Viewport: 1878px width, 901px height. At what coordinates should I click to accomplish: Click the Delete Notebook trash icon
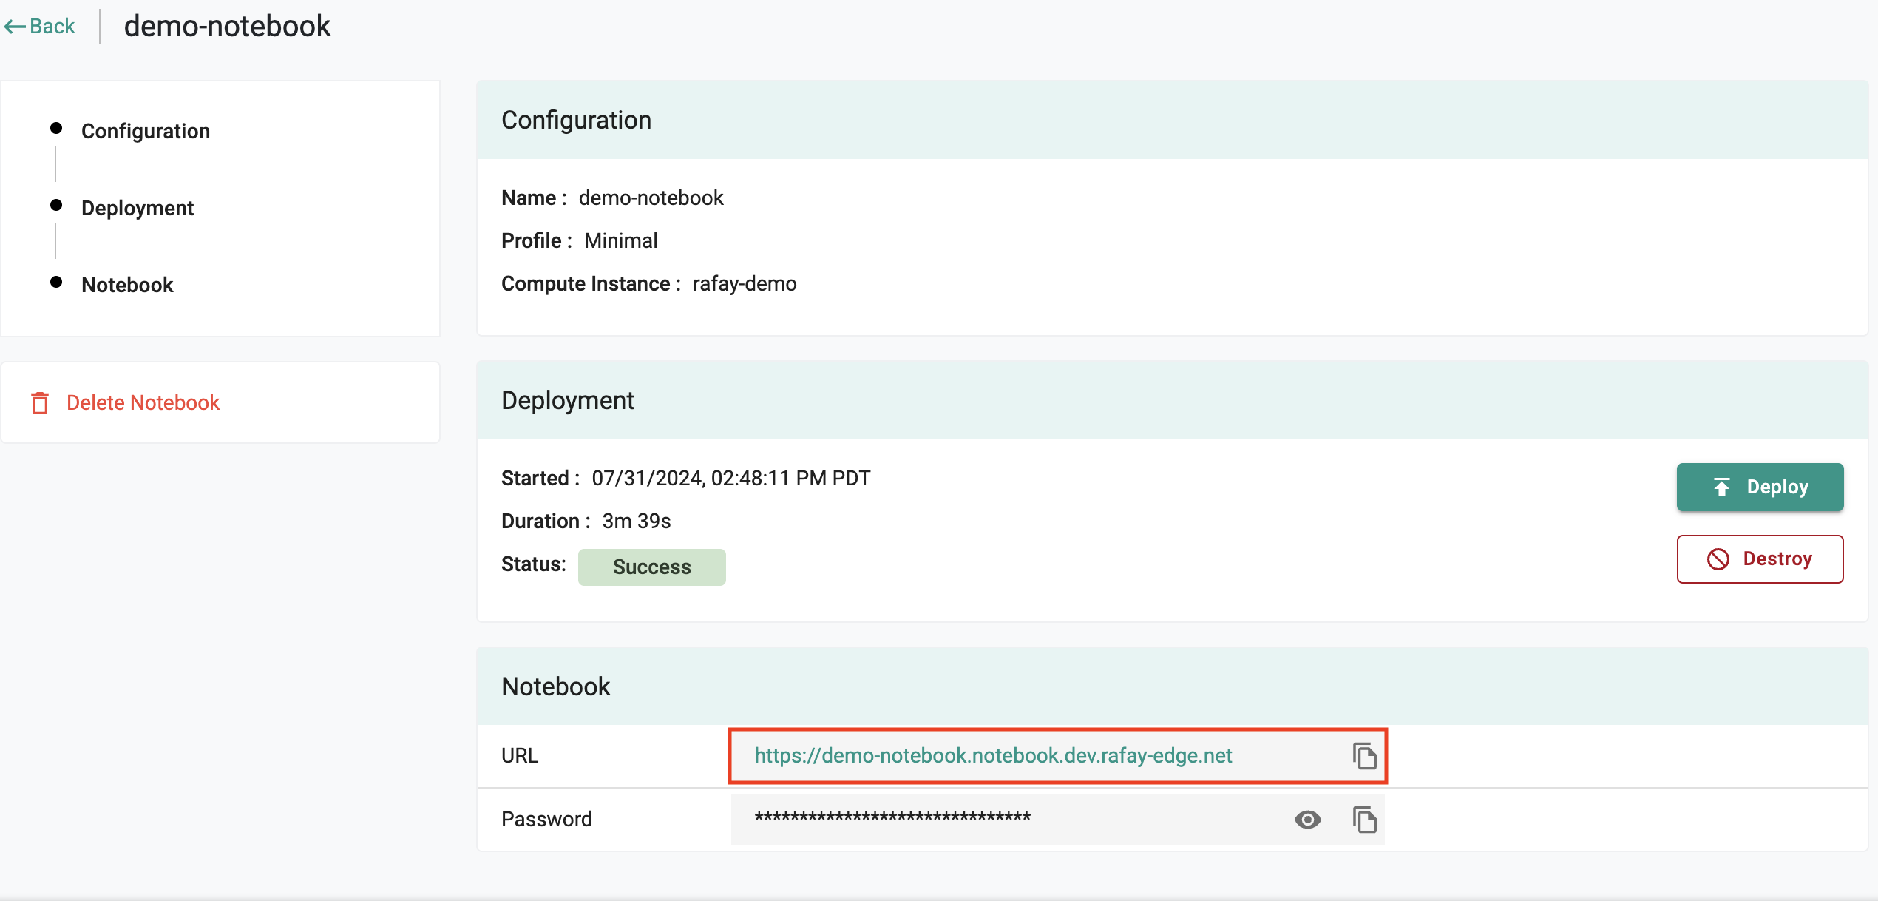tap(40, 403)
